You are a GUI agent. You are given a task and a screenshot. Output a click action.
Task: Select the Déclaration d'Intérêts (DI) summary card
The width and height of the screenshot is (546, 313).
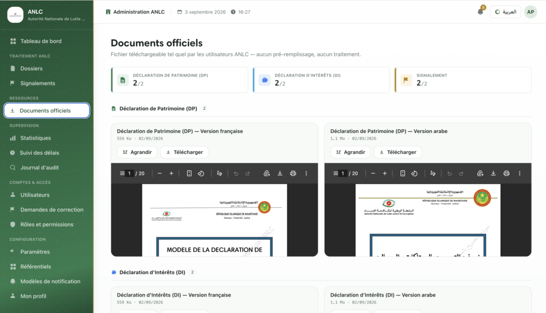click(x=321, y=80)
